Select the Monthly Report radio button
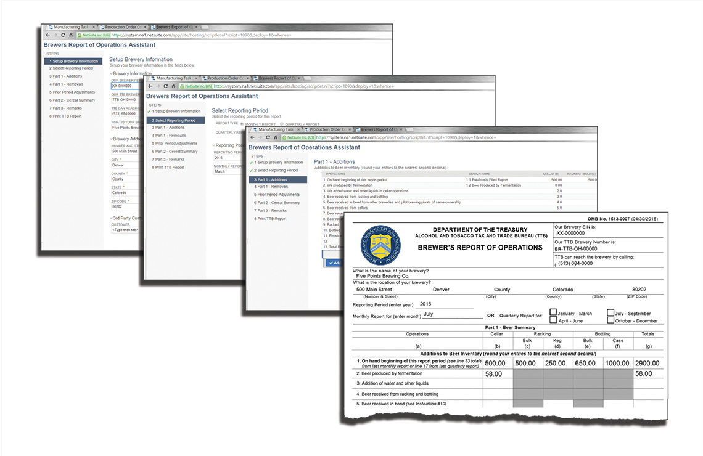 242,124
